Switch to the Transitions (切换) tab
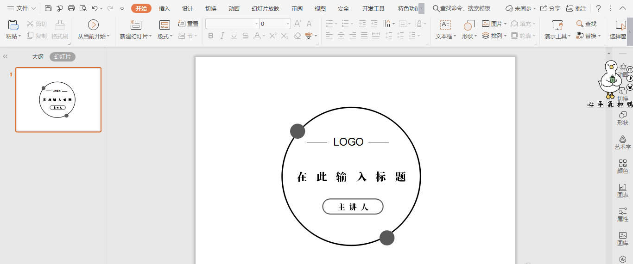This screenshot has width=633, height=264. [x=210, y=8]
